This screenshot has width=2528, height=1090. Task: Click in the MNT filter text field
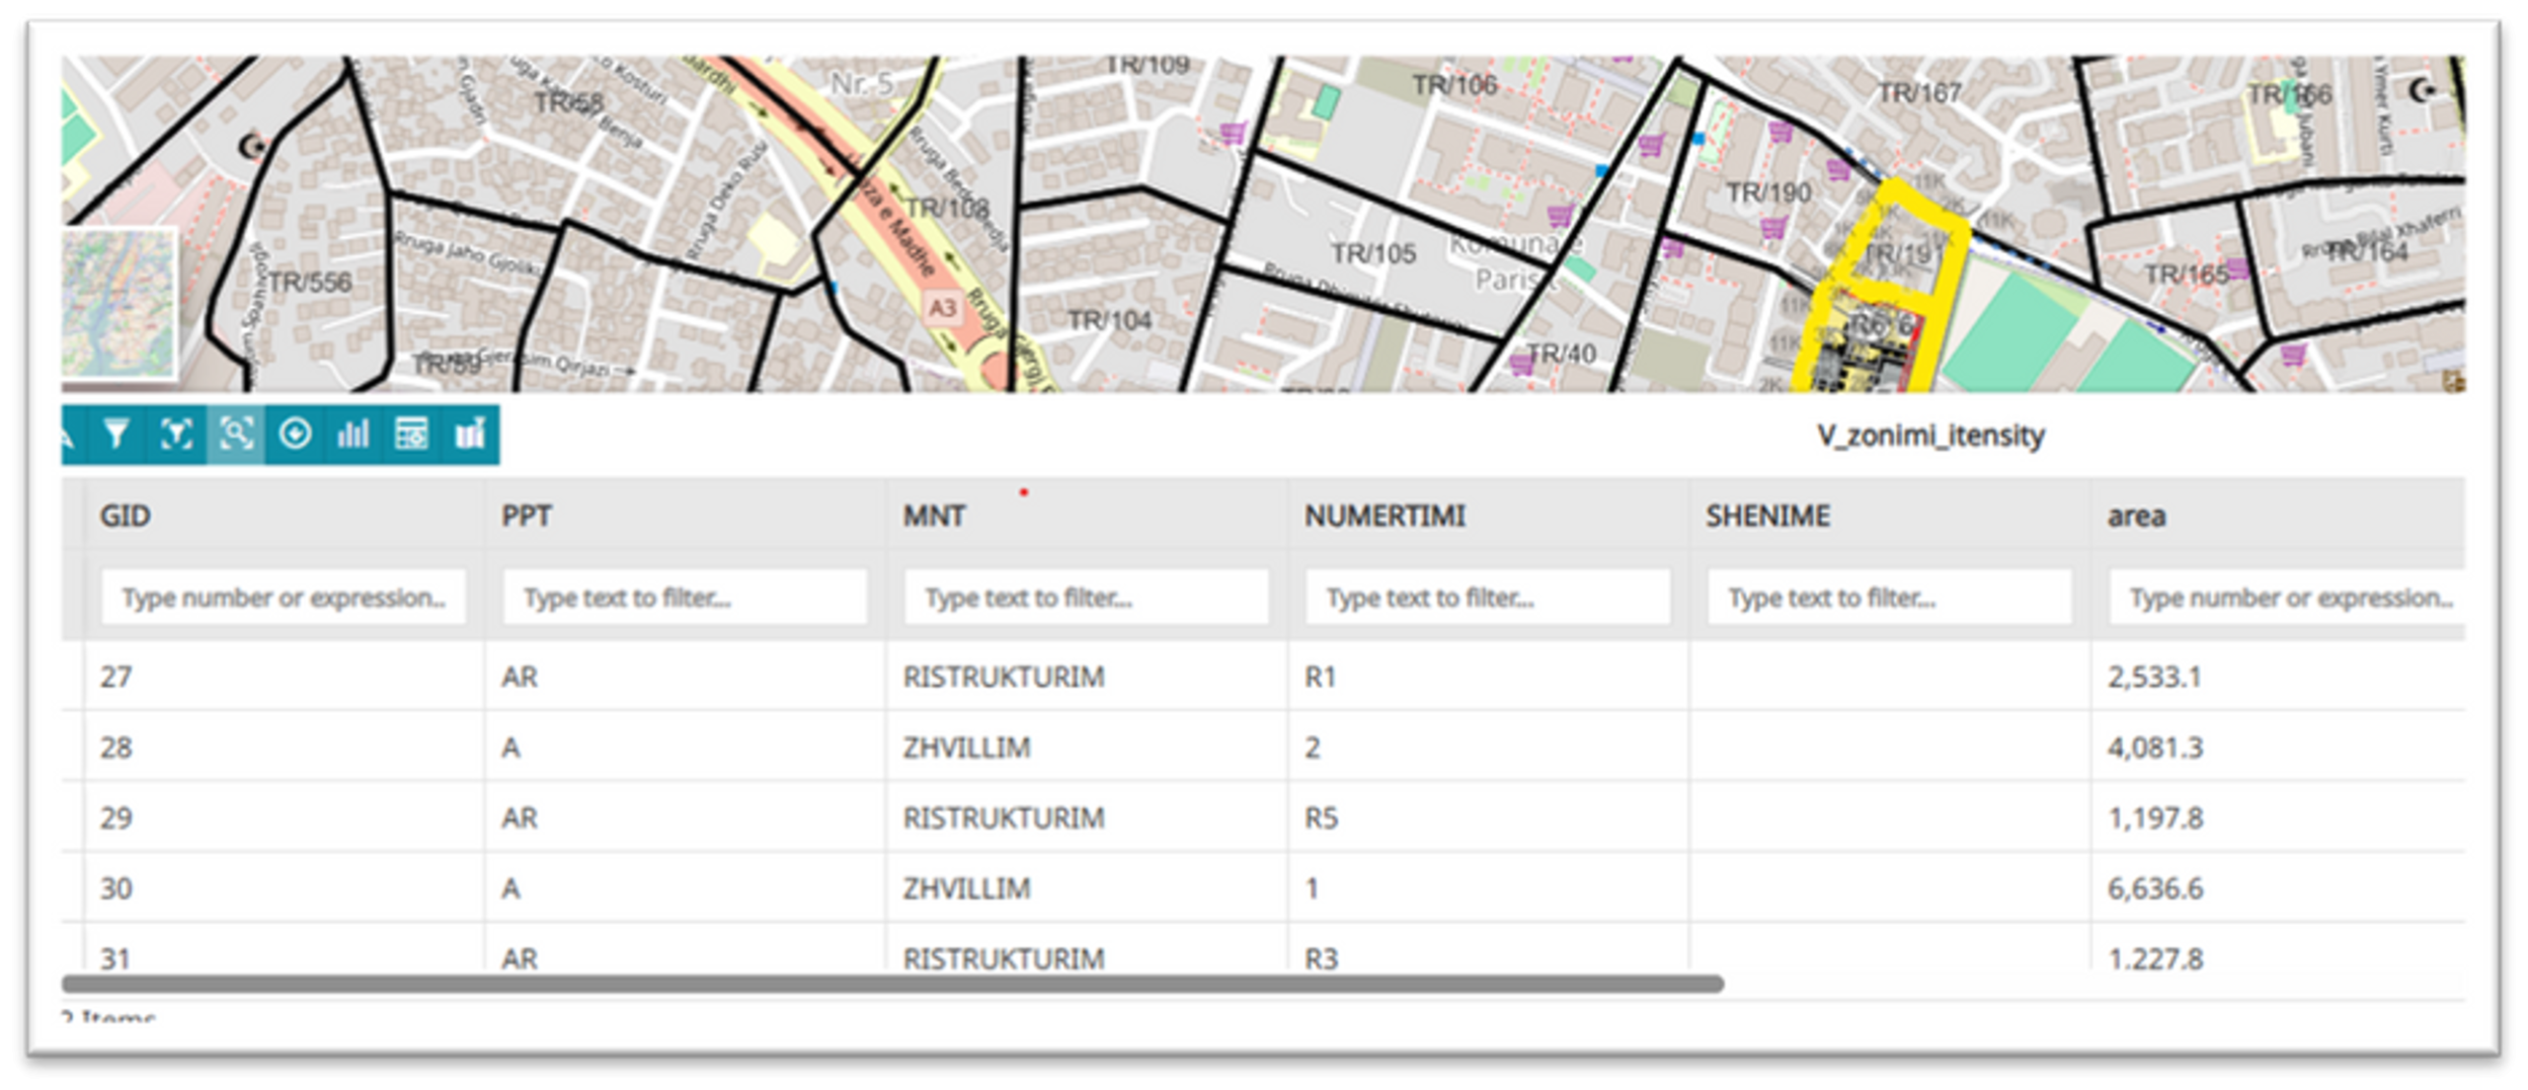[1085, 597]
